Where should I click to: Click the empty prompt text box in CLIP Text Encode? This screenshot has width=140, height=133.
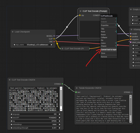pos(90,30)
